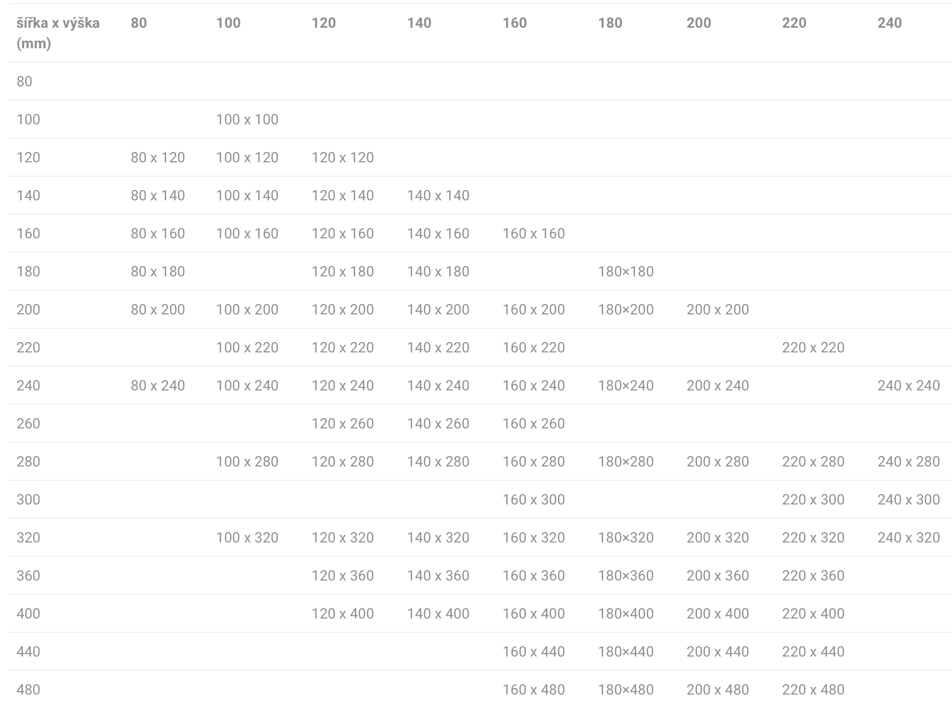Select the 120 x 400 dimension entry

pos(342,613)
